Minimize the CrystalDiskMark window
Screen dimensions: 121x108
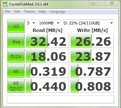93,3
